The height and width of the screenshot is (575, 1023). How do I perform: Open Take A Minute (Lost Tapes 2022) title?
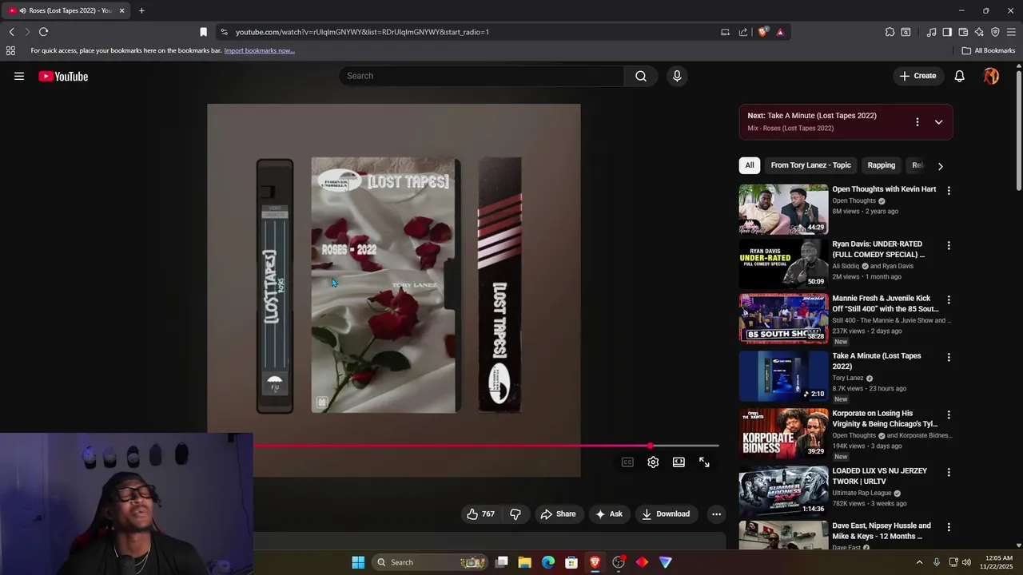[877, 361]
